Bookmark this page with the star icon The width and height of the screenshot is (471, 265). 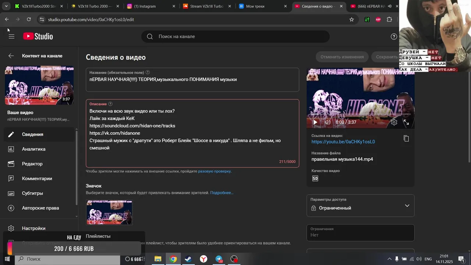351,20
